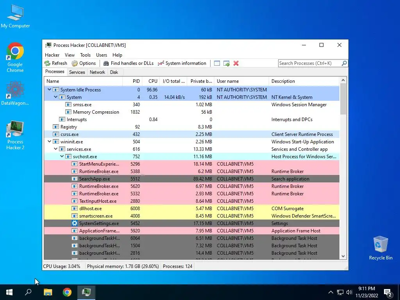Select the csrss.exe process row
The image size is (400, 300).
click(x=192, y=134)
